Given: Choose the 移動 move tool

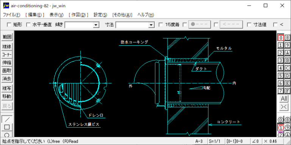Looking at the screenshot, I should [7, 96].
